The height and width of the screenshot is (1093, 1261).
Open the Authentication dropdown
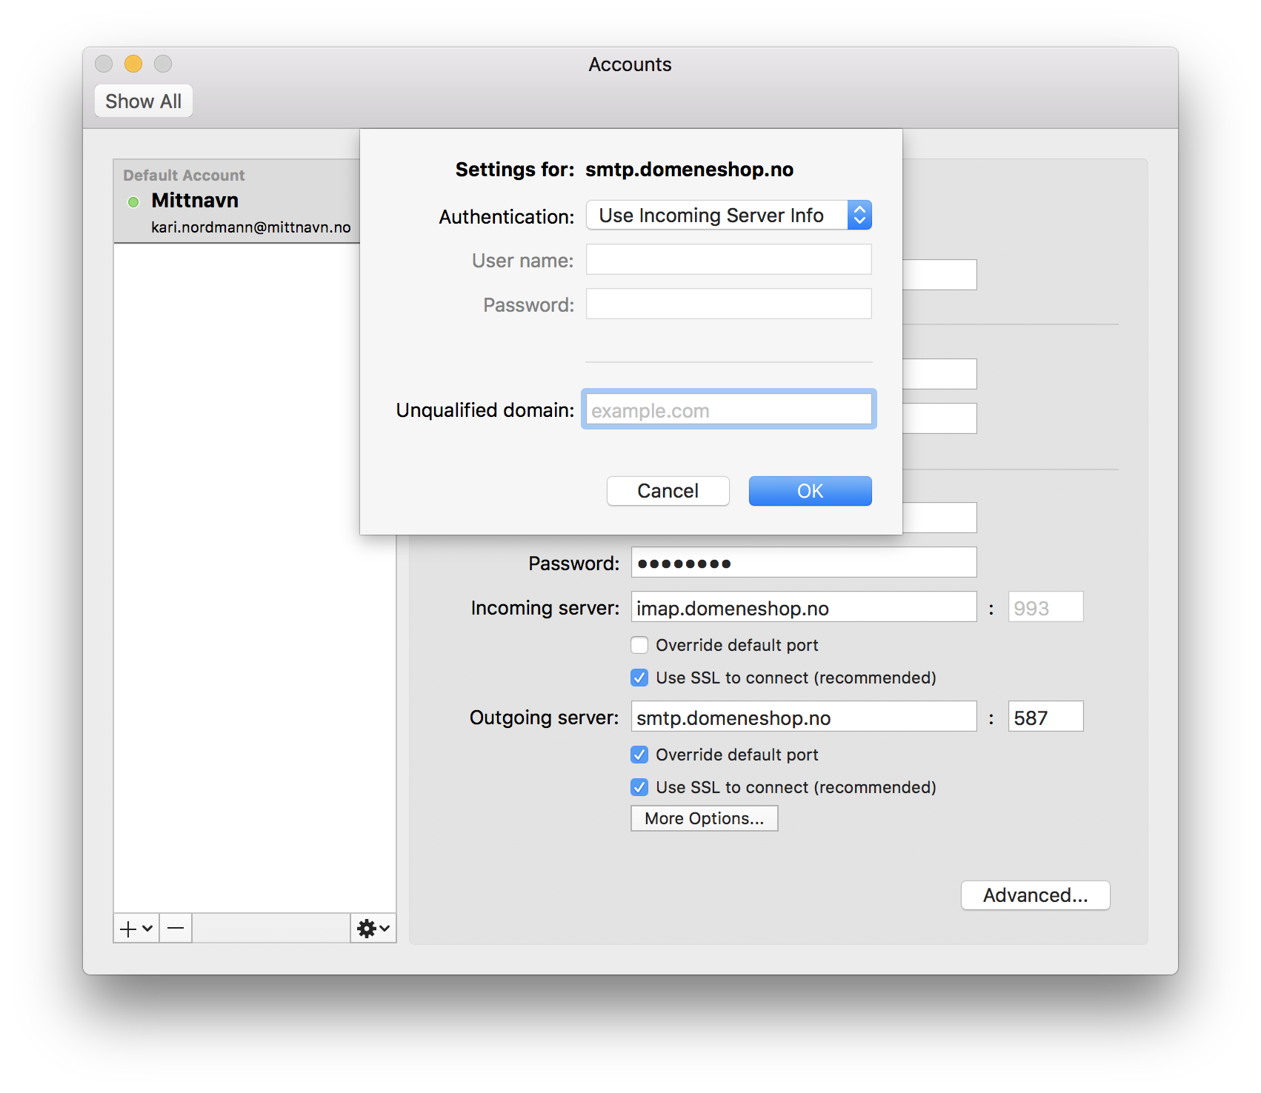click(729, 215)
